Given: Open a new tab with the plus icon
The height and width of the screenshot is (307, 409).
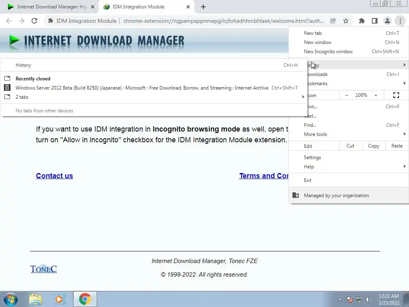Looking at the screenshot, I should point(203,7).
